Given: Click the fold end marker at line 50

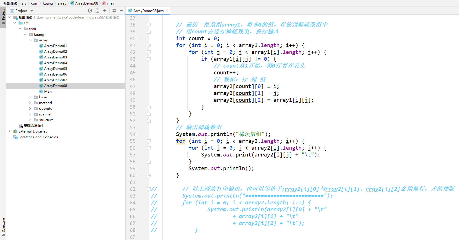Looking at the screenshot, I should tap(149, 107).
